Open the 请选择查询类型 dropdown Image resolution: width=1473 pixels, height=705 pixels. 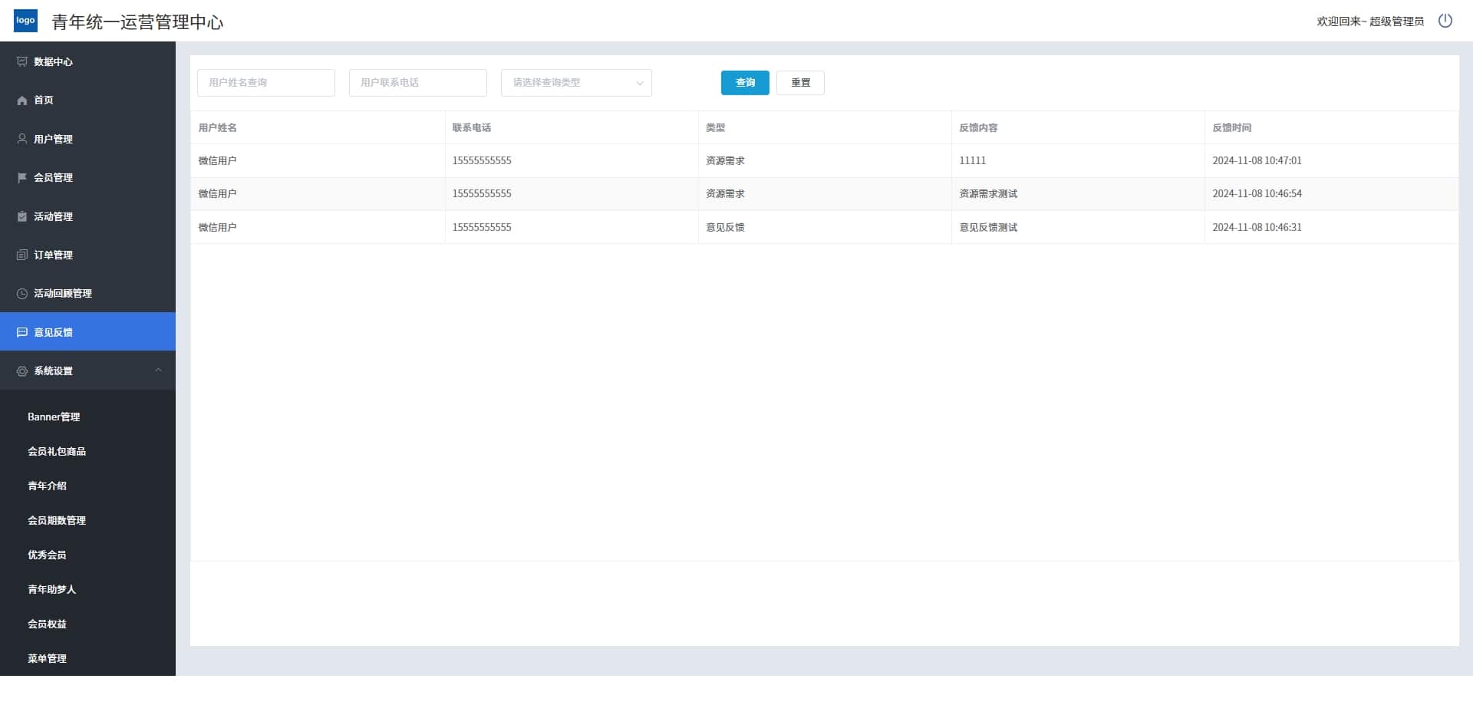[576, 83]
